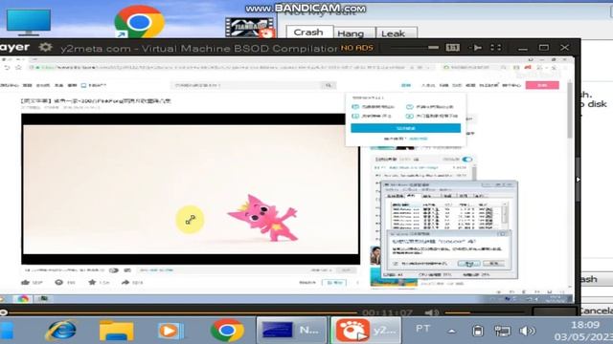Click the website search magnifier button
Screen dimensions: 613x344
329,85
